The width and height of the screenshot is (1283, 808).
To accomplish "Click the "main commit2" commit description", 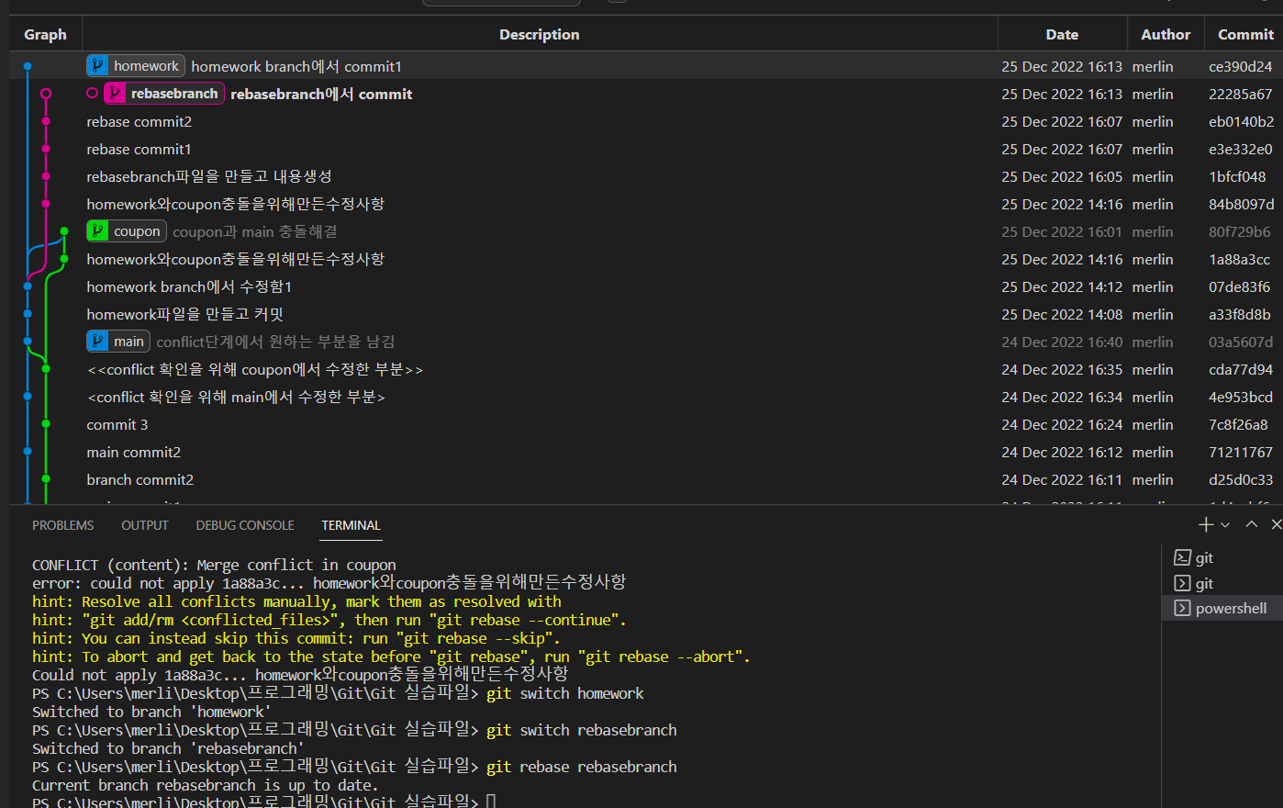I will 134,452.
